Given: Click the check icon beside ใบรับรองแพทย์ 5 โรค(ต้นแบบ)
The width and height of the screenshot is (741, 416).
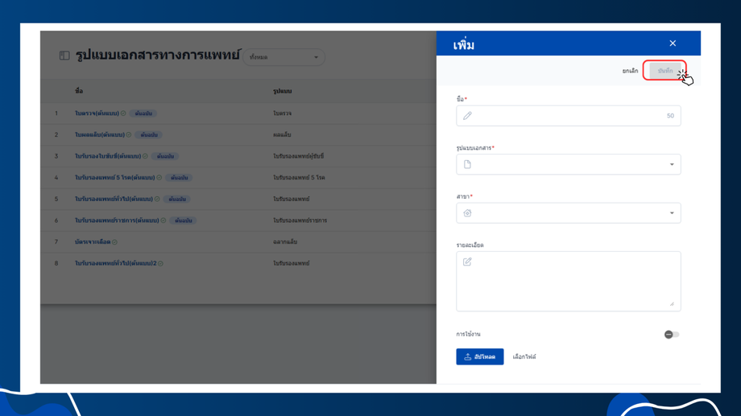Looking at the screenshot, I should [x=159, y=178].
